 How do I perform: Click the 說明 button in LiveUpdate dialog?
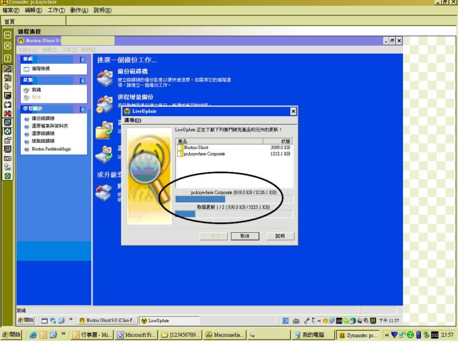tap(280, 236)
